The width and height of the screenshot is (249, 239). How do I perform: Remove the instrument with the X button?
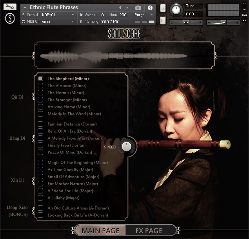click(x=244, y=4)
